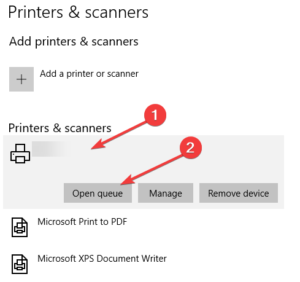Click the Microsoft Print to PDF icon
Viewport: 300px width, 282px height.
(x=20, y=227)
